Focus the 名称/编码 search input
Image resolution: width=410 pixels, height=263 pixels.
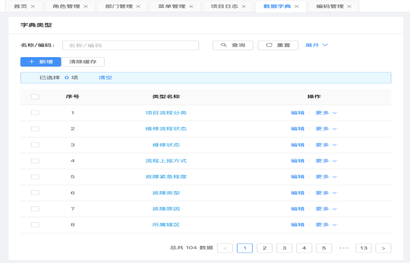point(130,45)
